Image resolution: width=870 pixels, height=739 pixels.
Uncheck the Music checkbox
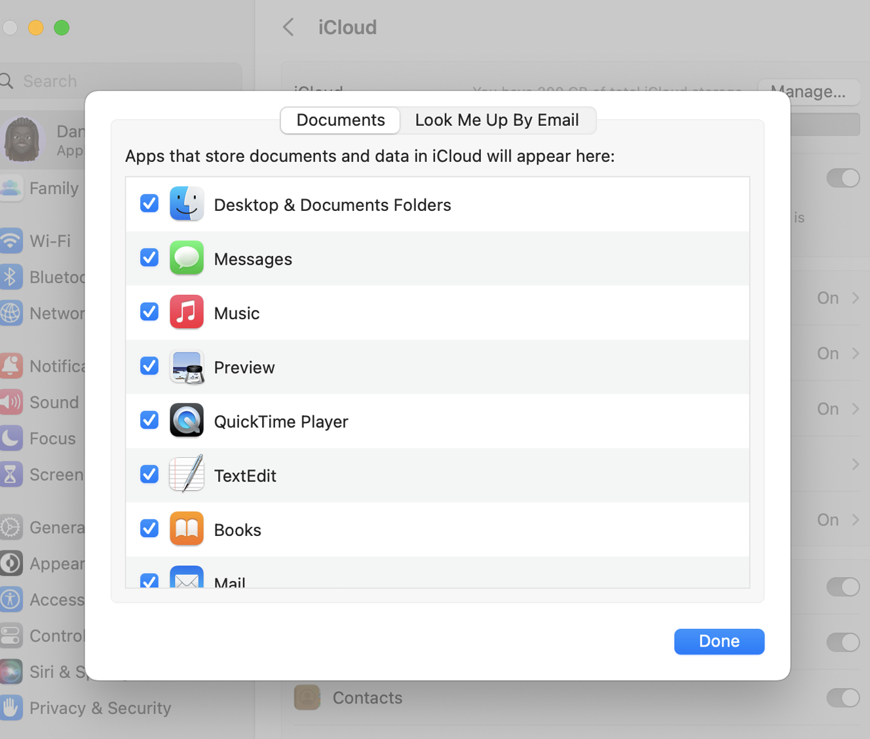point(149,312)
